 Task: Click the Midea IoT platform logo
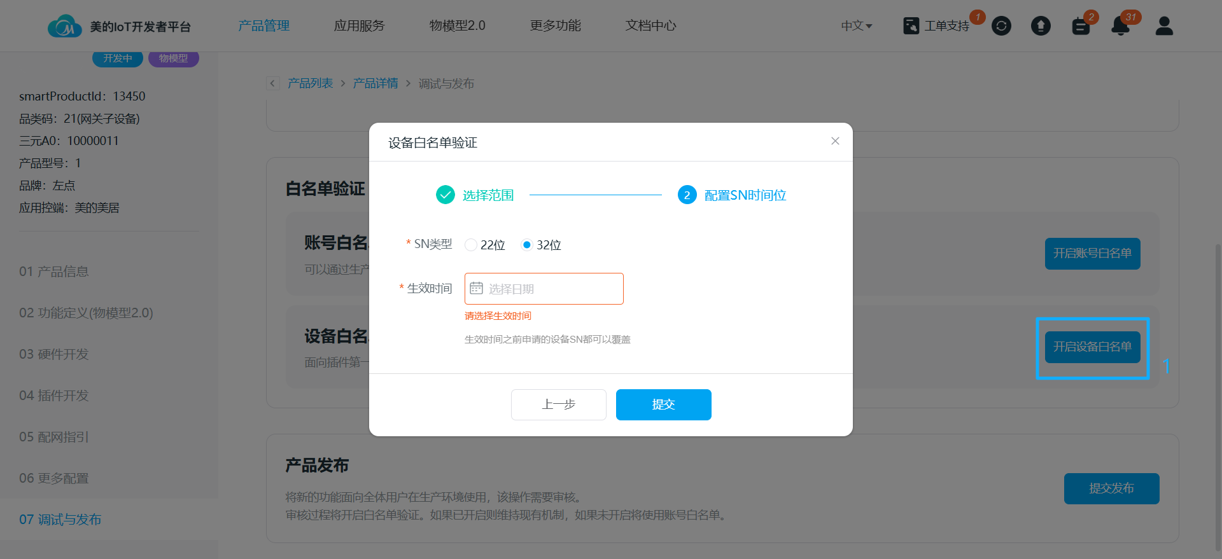coord(64,26)
